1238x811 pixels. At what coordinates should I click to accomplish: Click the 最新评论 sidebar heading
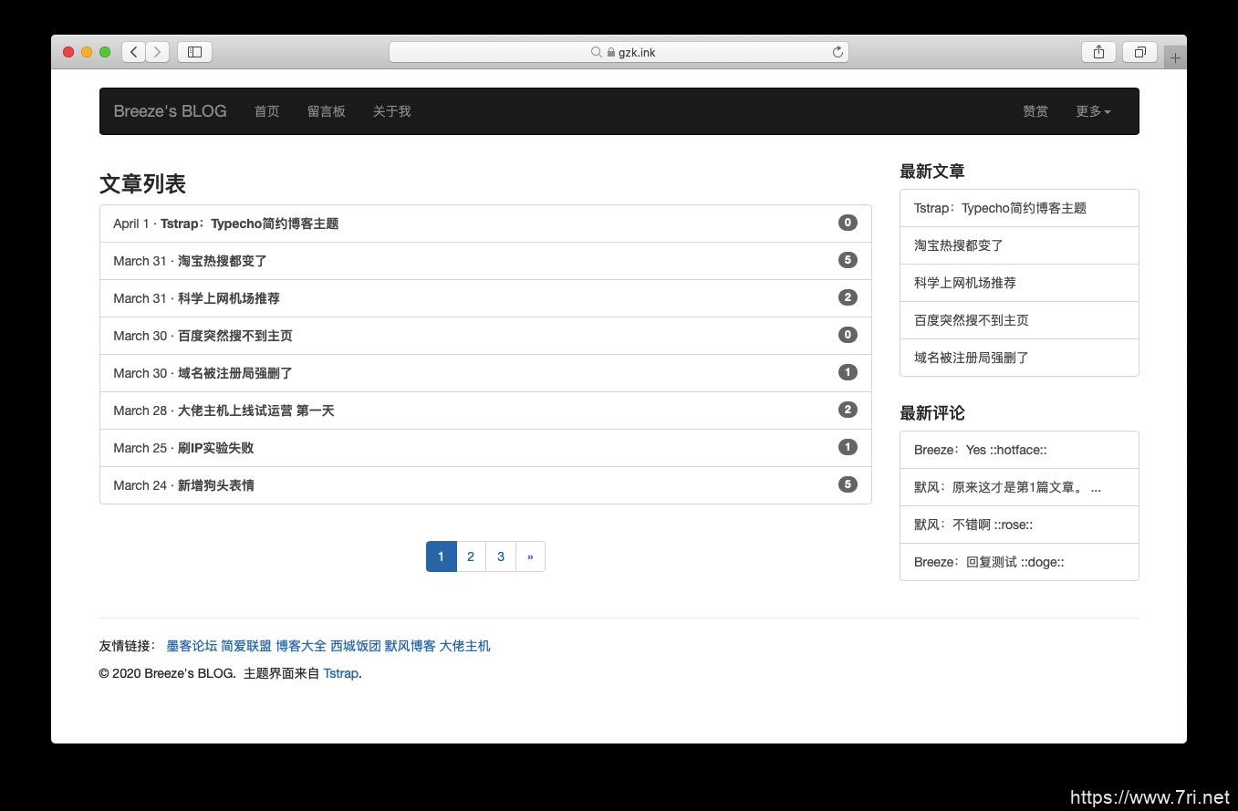click(932, 413)
